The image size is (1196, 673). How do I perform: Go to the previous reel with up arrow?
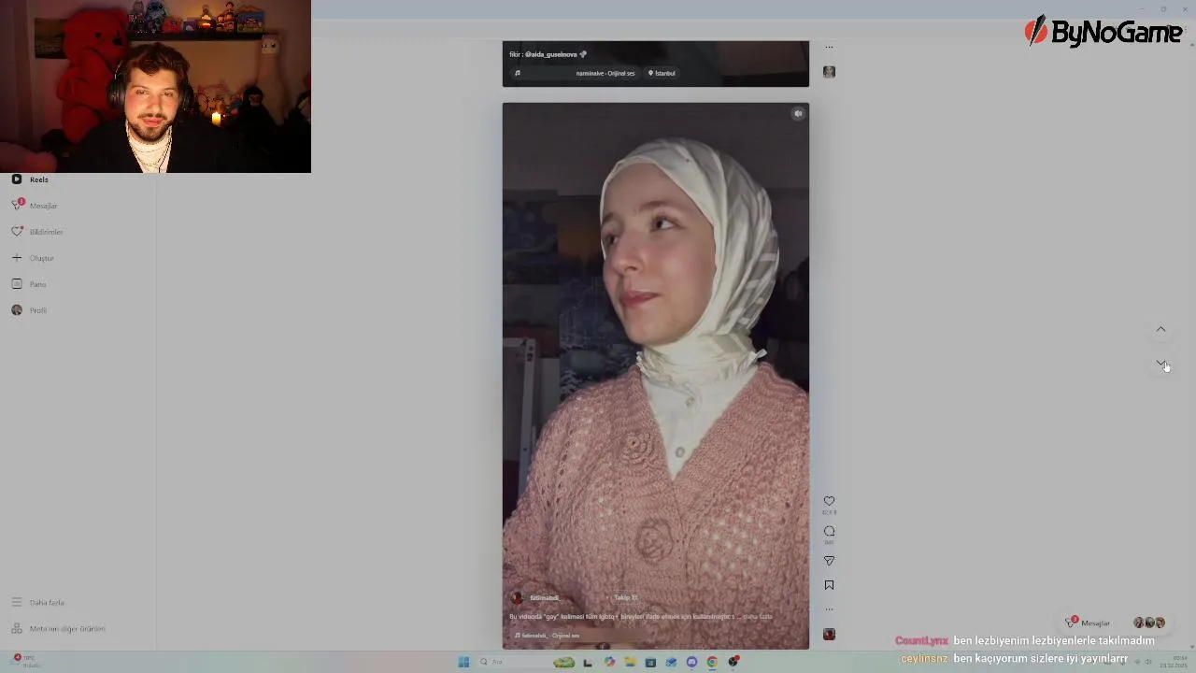pyautogui.click(x=1160, y=329)
